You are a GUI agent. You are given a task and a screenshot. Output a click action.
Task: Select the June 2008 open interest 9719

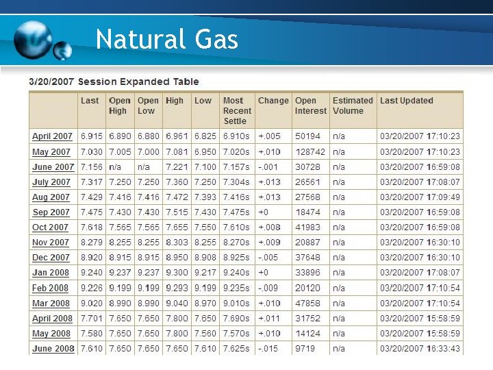click(x=305, y=349)
